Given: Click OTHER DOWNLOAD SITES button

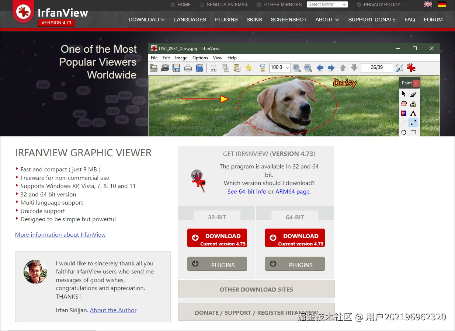Looking at the screenshot, I should tap(256, 289).
